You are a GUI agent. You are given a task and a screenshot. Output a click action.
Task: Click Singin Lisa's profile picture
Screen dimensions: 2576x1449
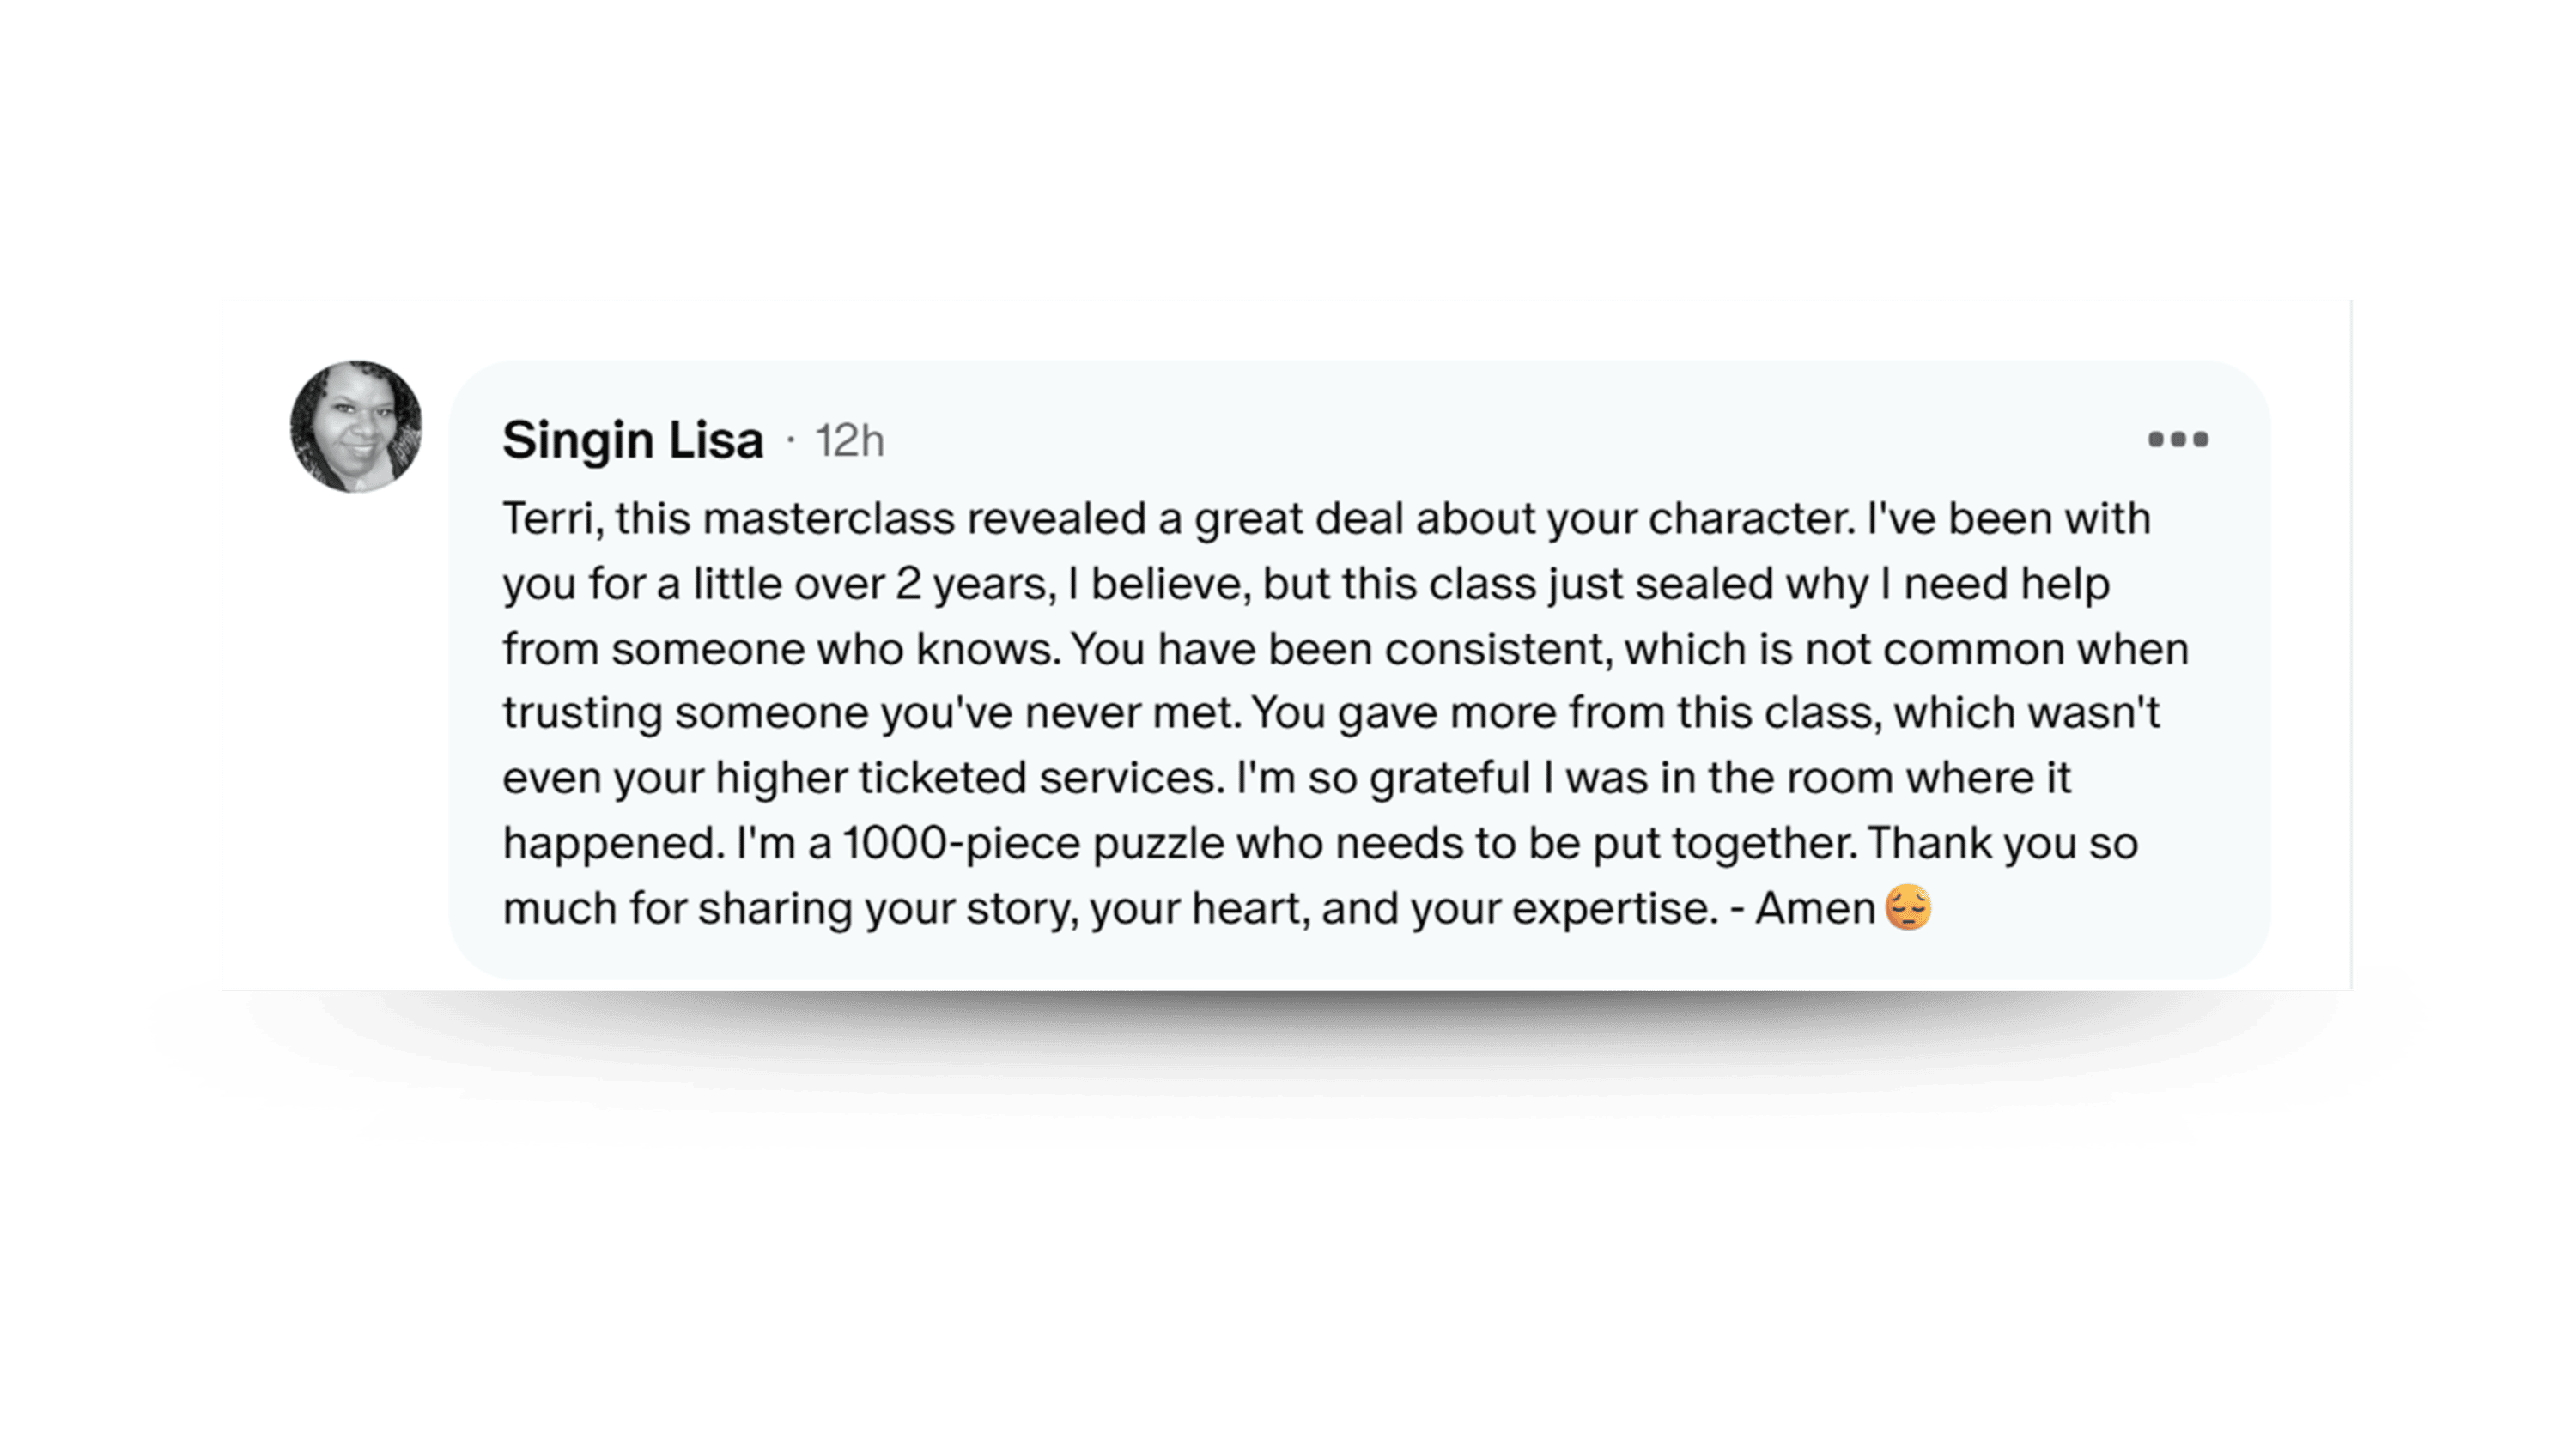pos(356,427)
